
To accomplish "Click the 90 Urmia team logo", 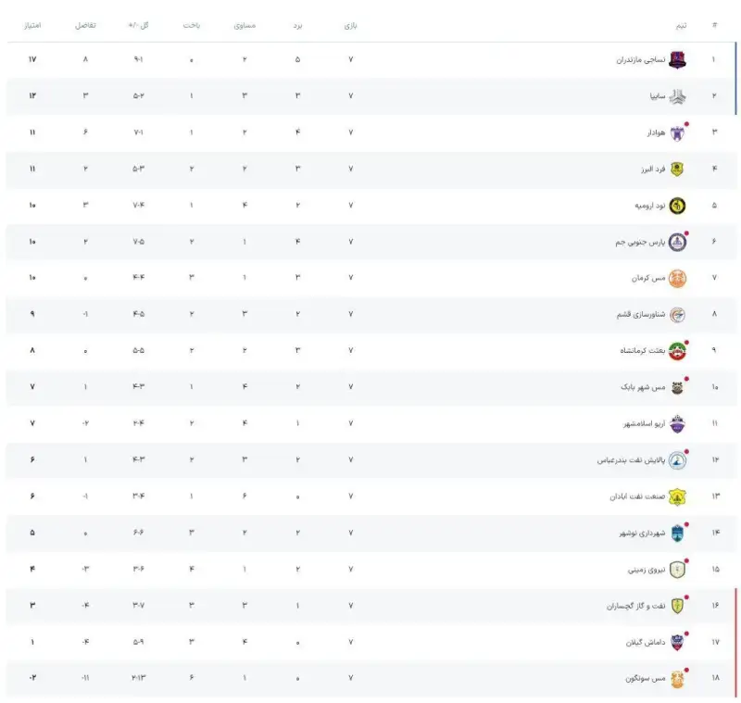I will tap(678, 205).
